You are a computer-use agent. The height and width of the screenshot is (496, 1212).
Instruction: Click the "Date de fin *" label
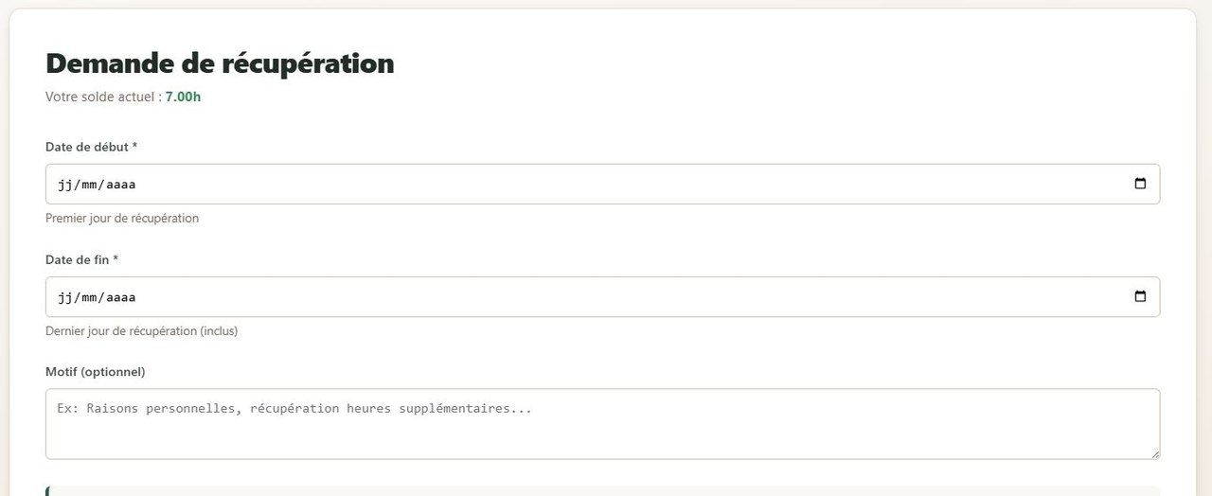click(81, 259)
